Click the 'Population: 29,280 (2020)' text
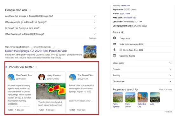Screen dimensions: 177x116 (125, 10)
